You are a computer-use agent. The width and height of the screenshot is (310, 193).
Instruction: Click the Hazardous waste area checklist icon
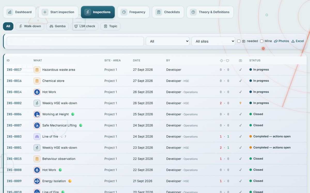[x=37, y=70]
